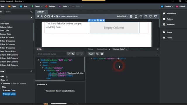Switch to the Online components tab
Viewport: 187px width, 105px height.
click(x=8, y=12)
